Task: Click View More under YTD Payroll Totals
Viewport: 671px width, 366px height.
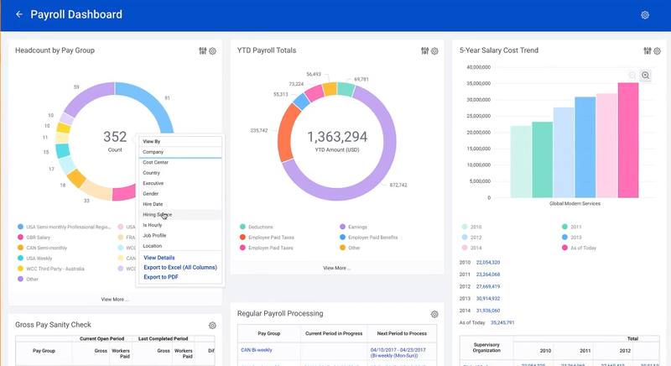Action: [x=337, y=268]
